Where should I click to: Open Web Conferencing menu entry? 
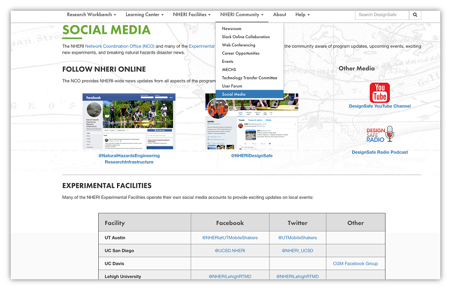coord(249,45)
